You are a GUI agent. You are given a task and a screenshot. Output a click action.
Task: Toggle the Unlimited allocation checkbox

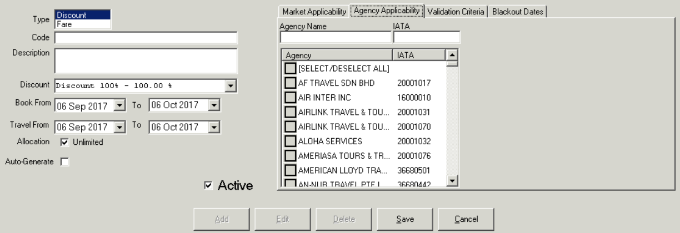click(x=64, y=142)
